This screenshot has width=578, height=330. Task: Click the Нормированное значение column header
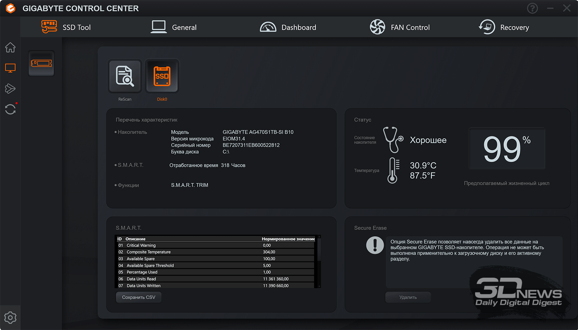[288, 239]
